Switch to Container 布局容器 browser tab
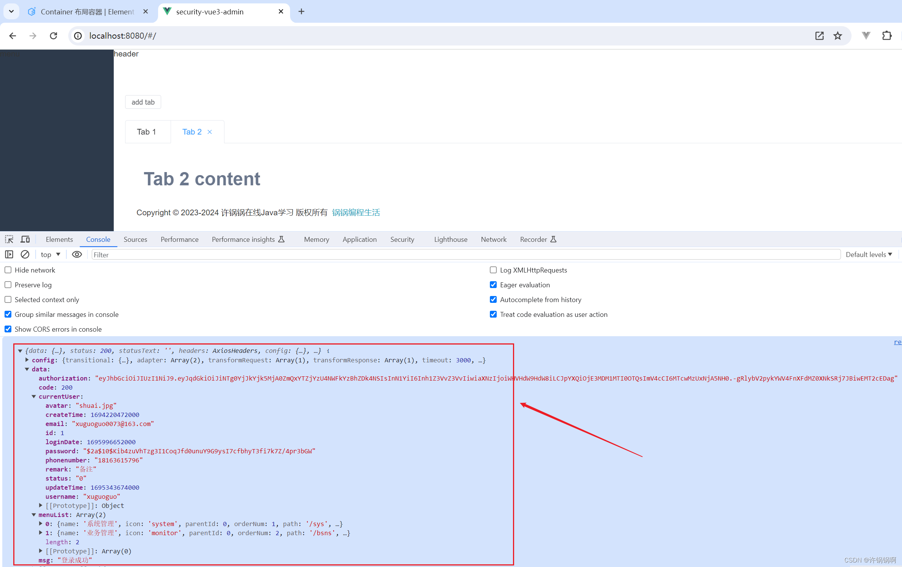Image resolution: width=902 pixels, height=567 pixels. (x=87, y=11)
